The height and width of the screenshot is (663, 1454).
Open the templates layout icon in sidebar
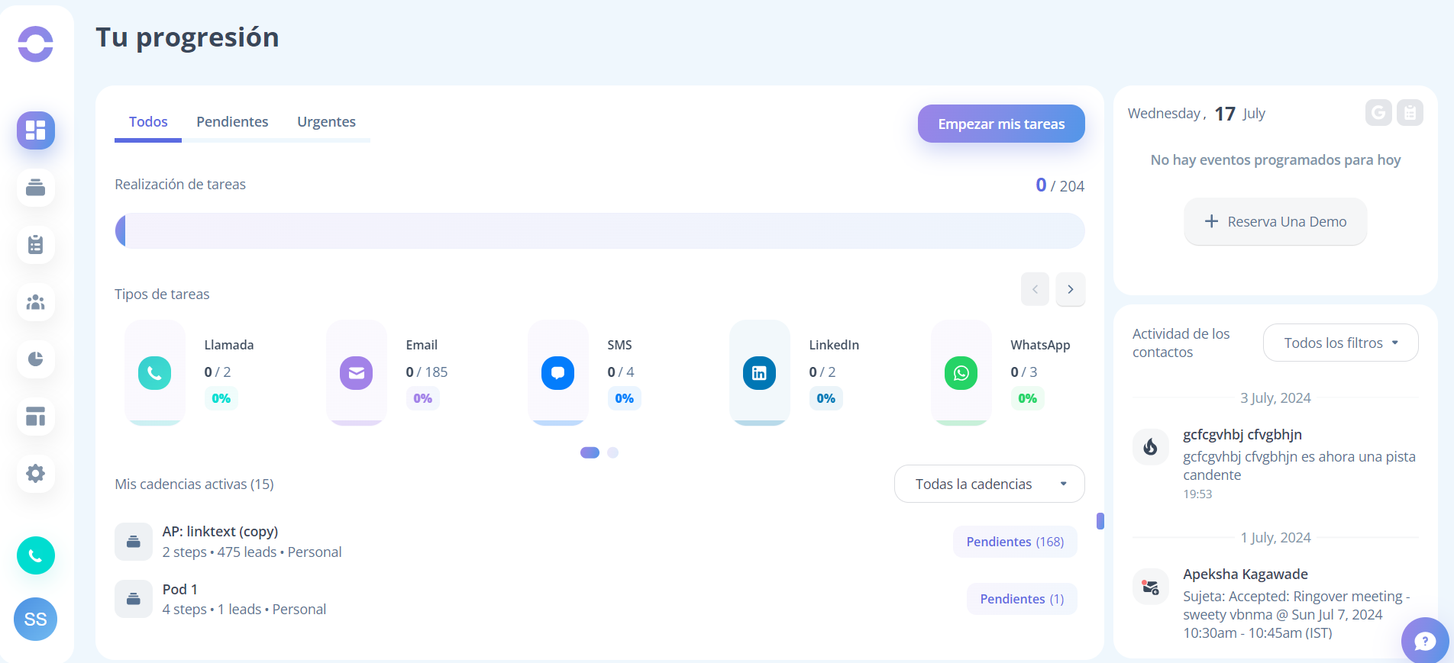[36, 417]
